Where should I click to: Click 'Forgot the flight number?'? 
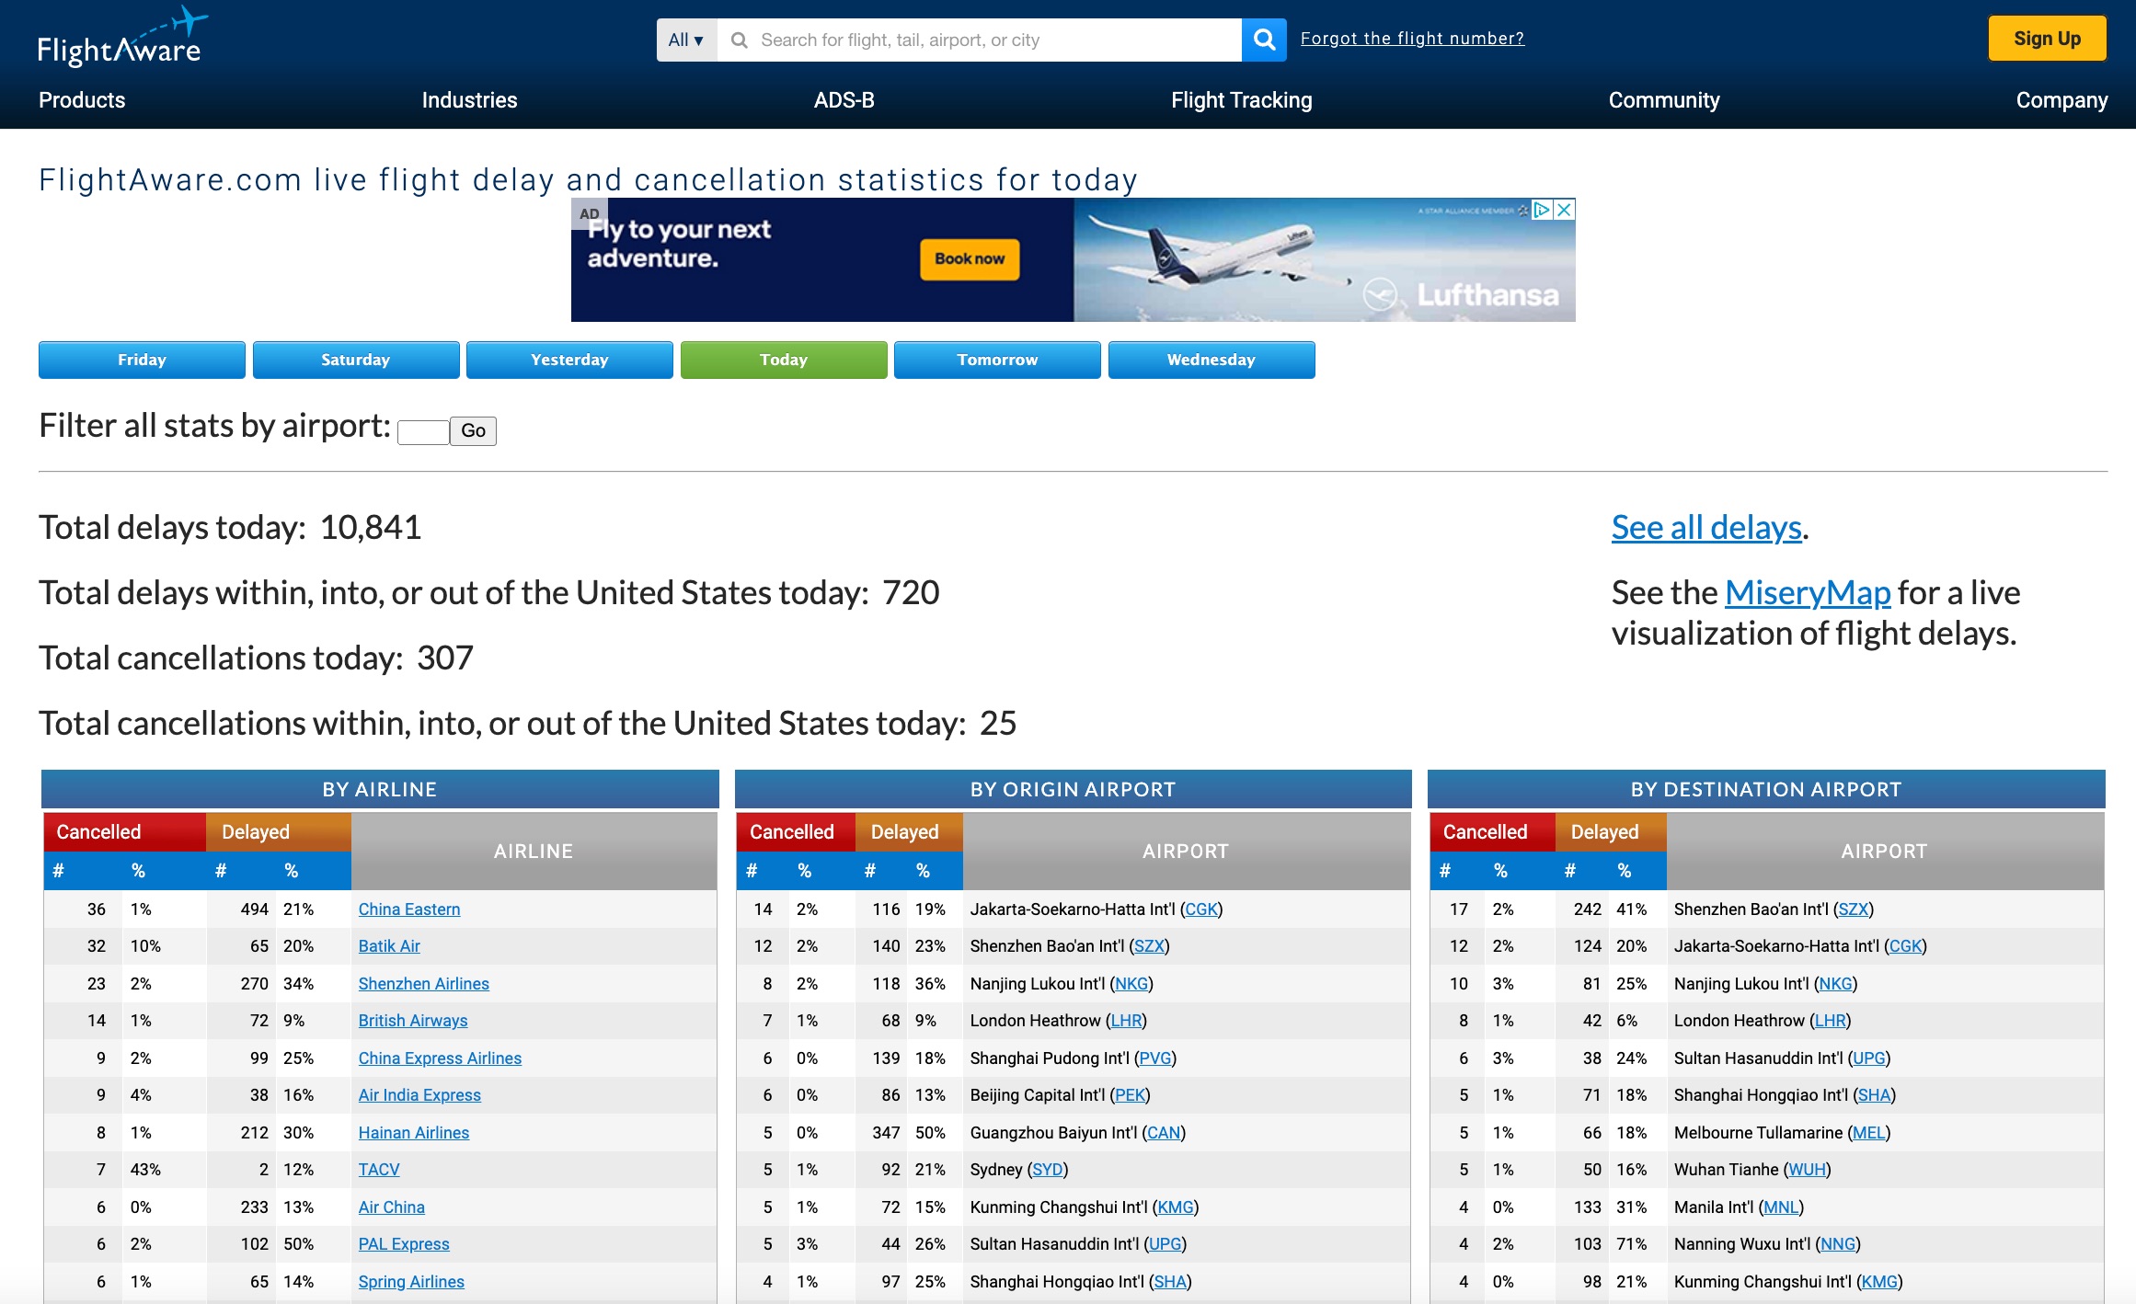[1412, 38]
